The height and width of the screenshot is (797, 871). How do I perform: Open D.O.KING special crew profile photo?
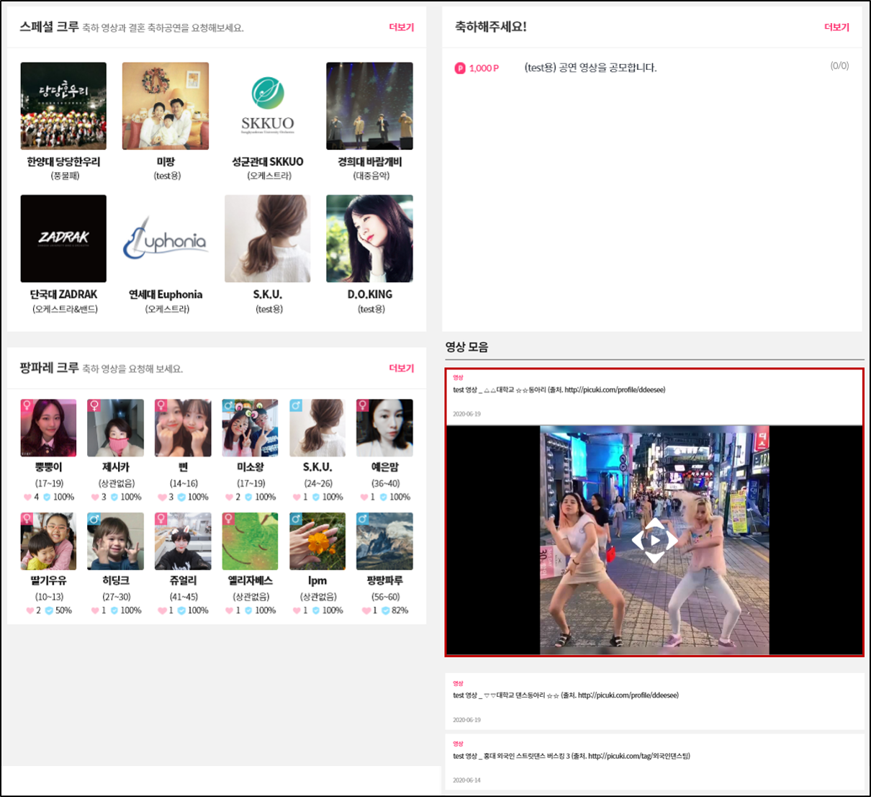369,238
